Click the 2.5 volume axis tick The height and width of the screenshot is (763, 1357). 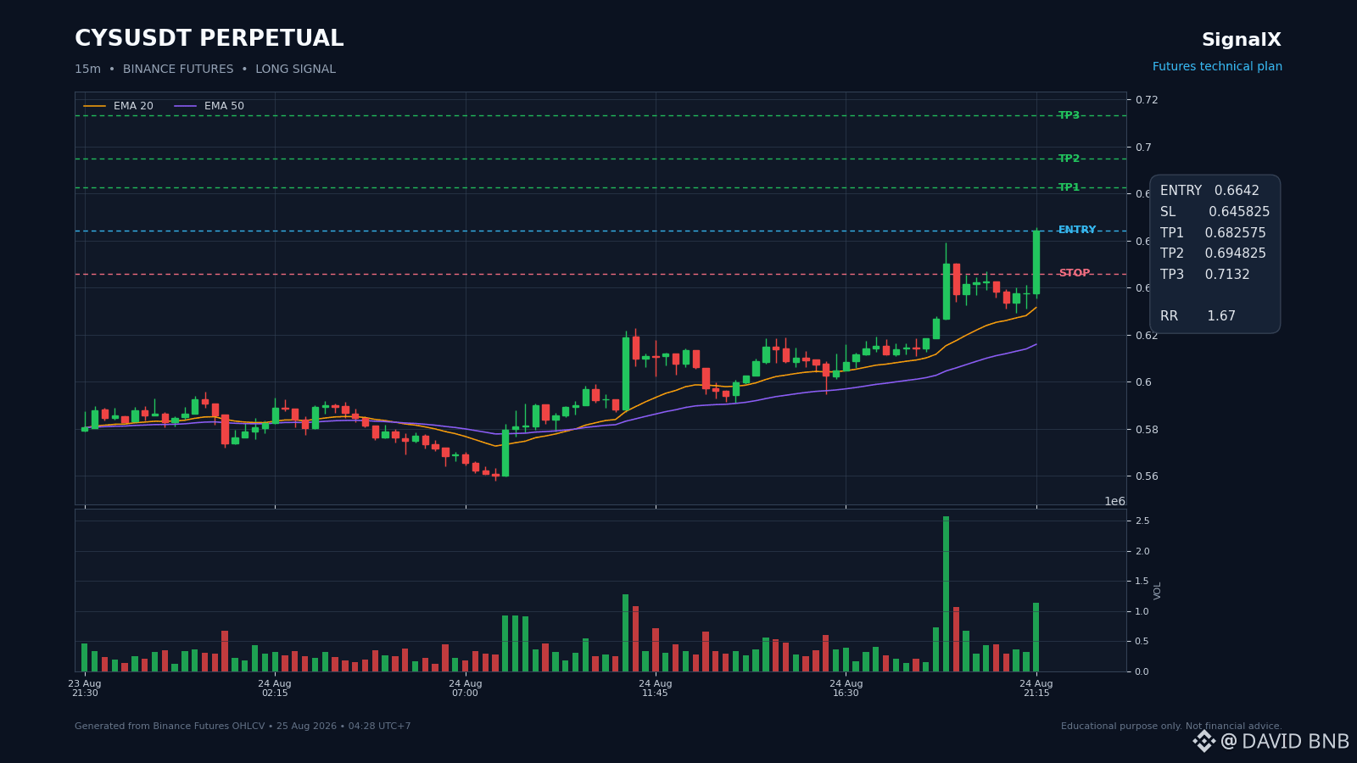click(x=1142, y=521)
